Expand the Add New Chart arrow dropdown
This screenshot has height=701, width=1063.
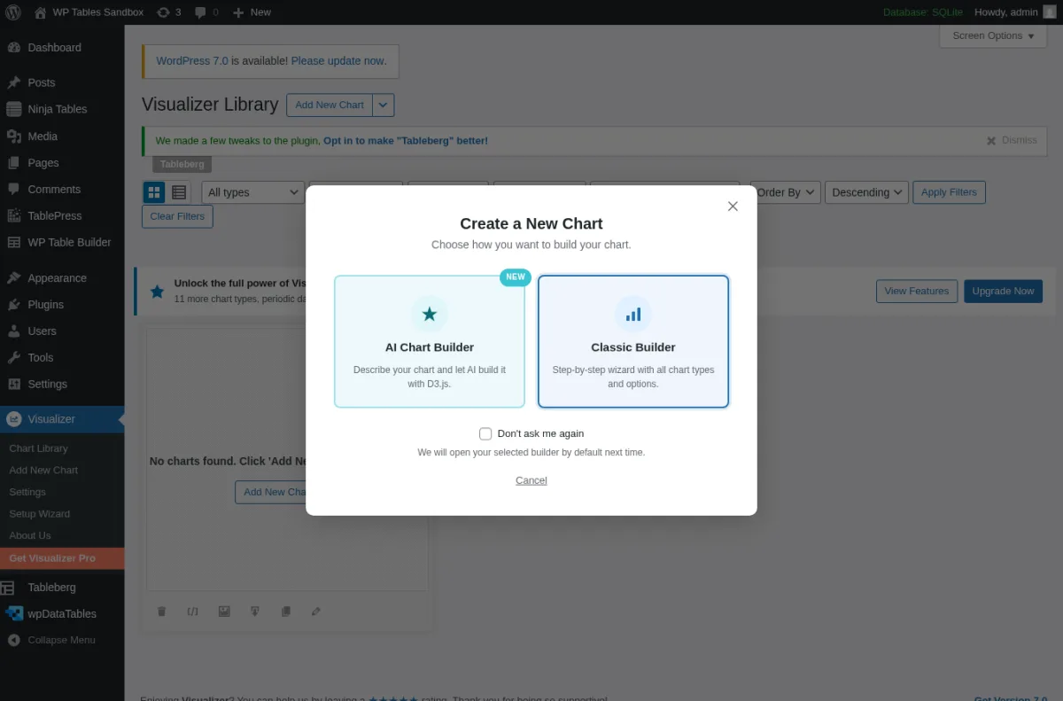[383, 105]
